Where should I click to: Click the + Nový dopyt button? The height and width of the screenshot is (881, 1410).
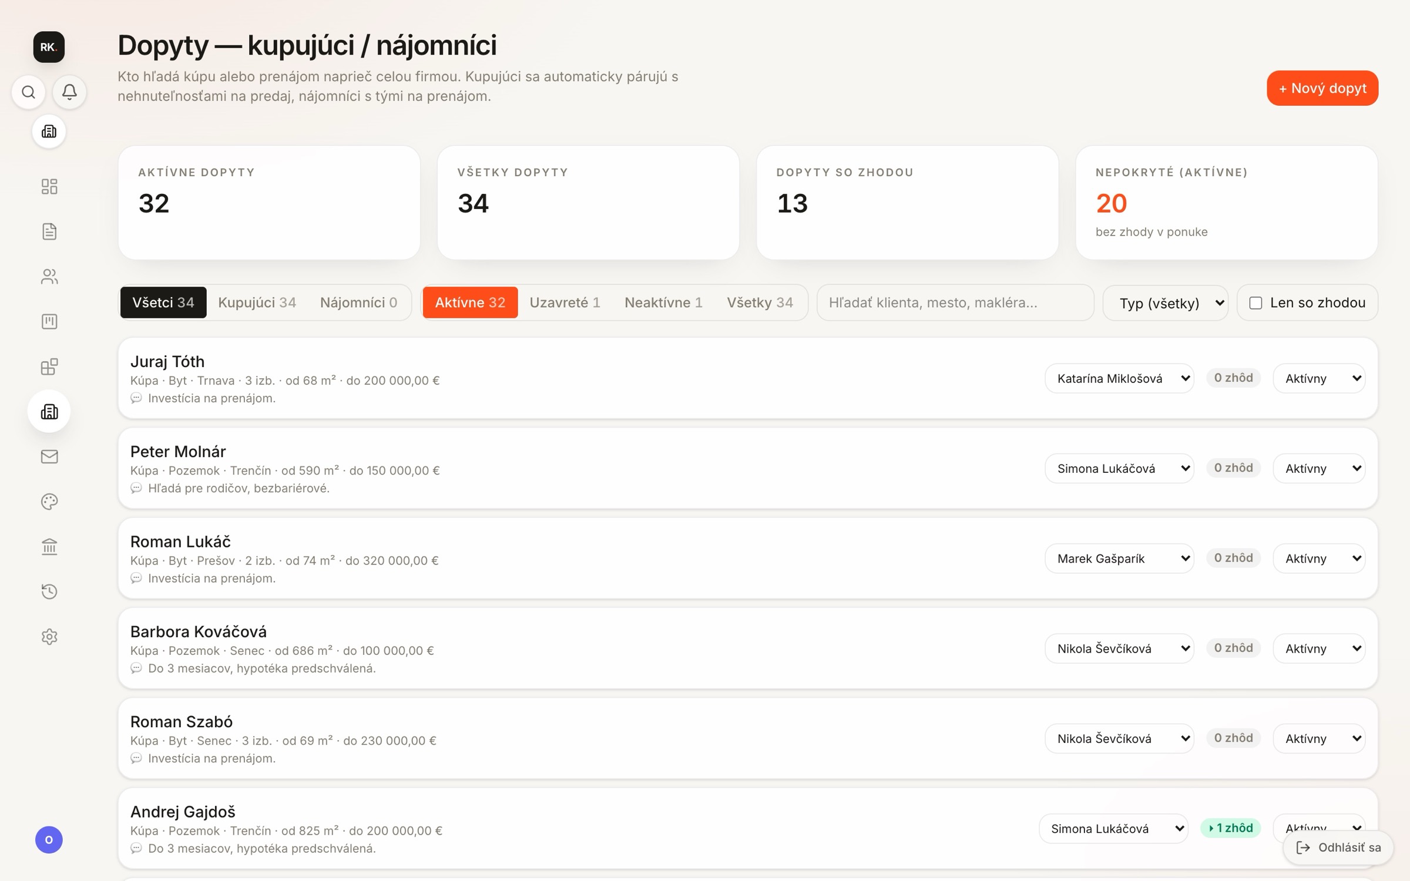tap(1322, 88)
